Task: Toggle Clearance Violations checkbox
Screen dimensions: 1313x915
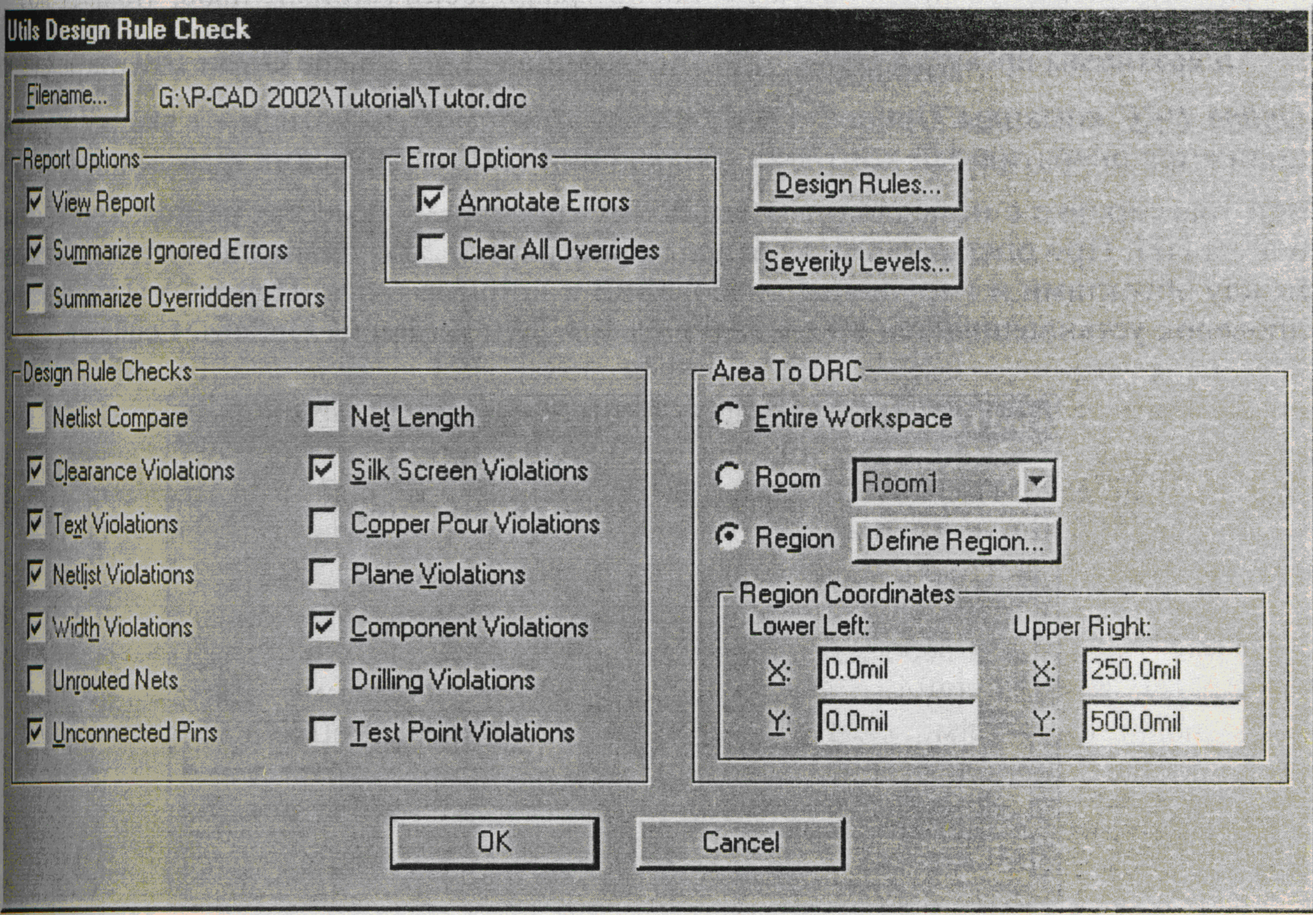Action: (36, 470)
